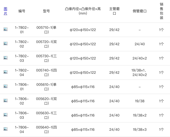The height and width of the screenshot is (137, 170).
Task: Select item number 1-7806-04 cell
Action: click(x=22, y=129)
